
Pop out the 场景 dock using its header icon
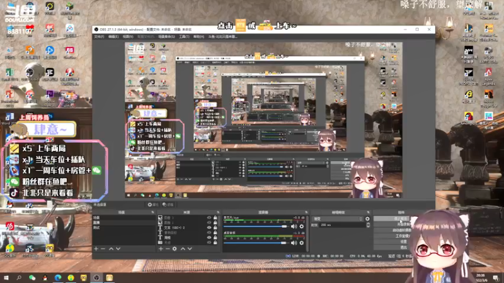(152, 213)
